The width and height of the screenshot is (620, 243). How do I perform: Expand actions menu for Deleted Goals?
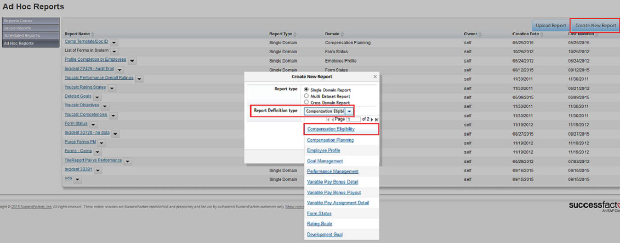pyautogui.click(x=97, y=97)
